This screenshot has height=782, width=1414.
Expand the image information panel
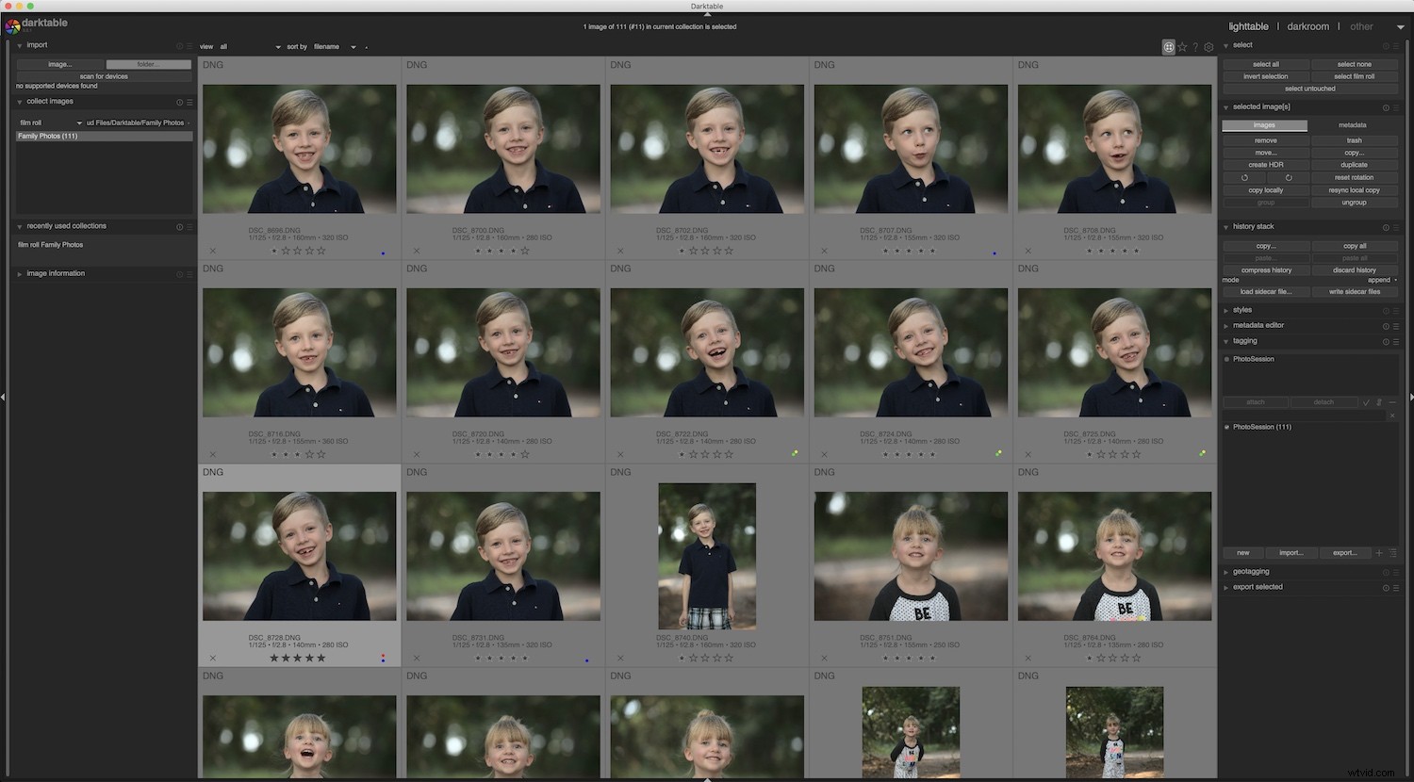(x=53, y=273)
